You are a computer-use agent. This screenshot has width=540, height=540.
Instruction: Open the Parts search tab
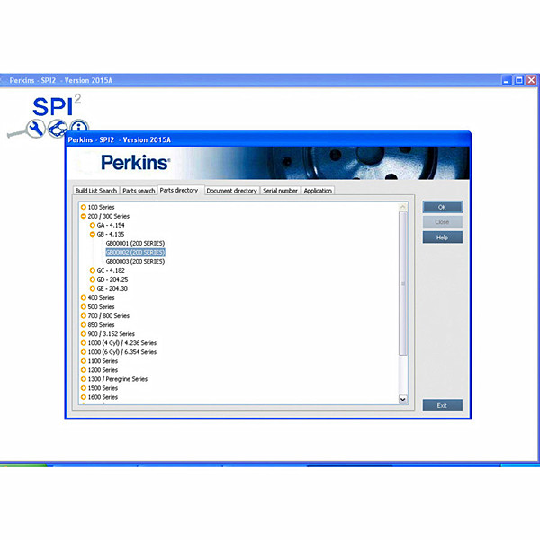(x=139, y=191)
